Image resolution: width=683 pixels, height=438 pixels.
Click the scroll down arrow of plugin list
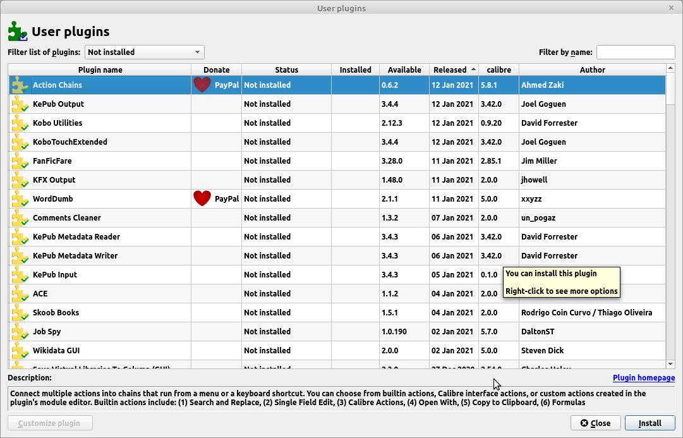pyautogui.click(x=670, y=363)
